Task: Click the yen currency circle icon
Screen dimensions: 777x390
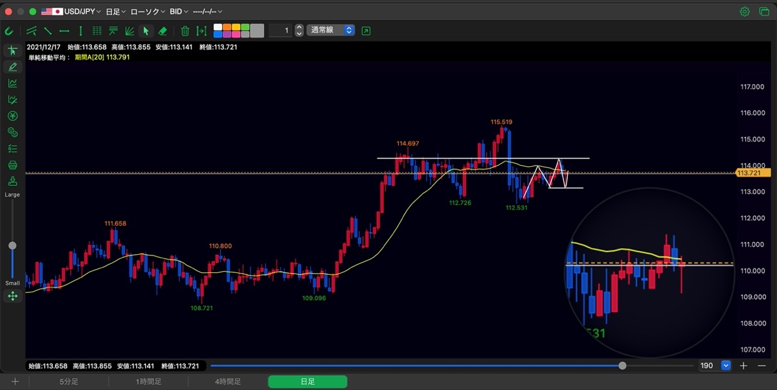Action: (12, 116)
